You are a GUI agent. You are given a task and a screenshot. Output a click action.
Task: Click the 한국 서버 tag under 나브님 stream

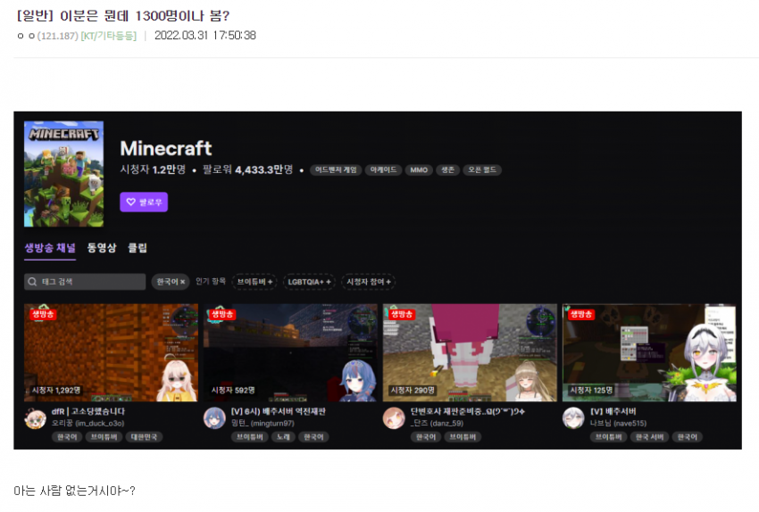tap(649, 437)
